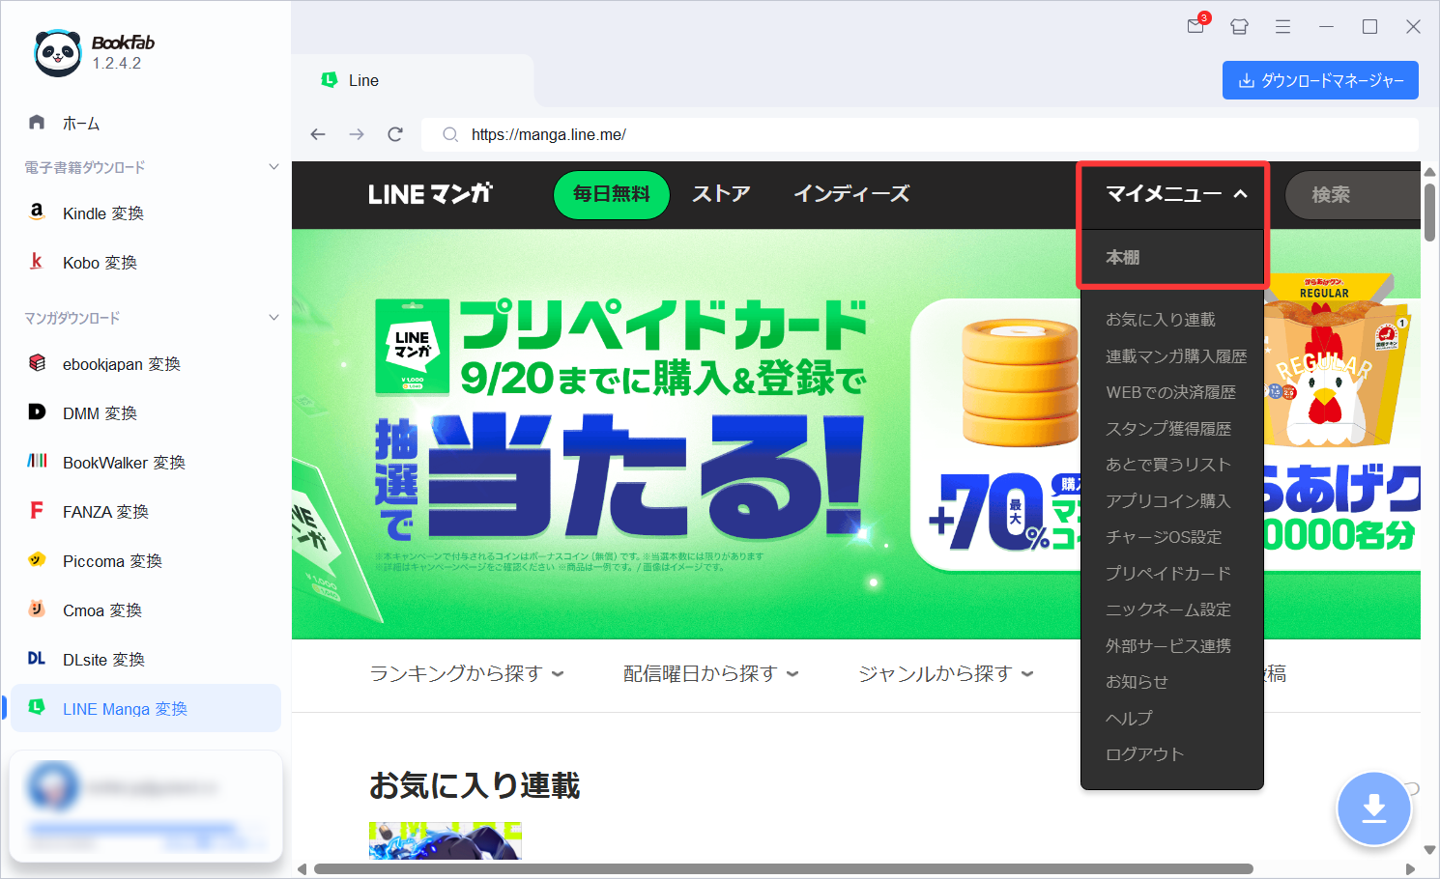Click the floating blue download button
Viewport: 1440px width, 879px height.
pyautogui.click(x=1373, y=808)
